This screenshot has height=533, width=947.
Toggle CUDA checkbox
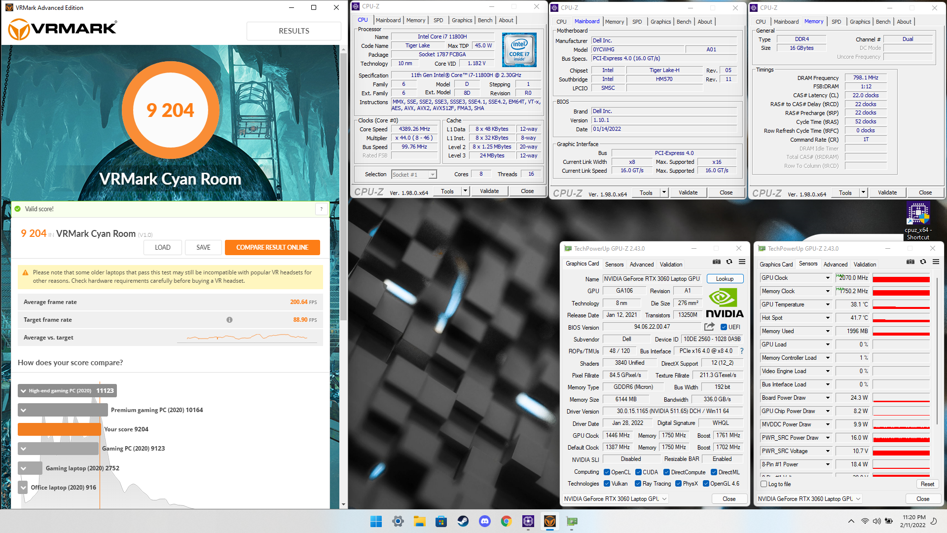[x=638, y=472]
